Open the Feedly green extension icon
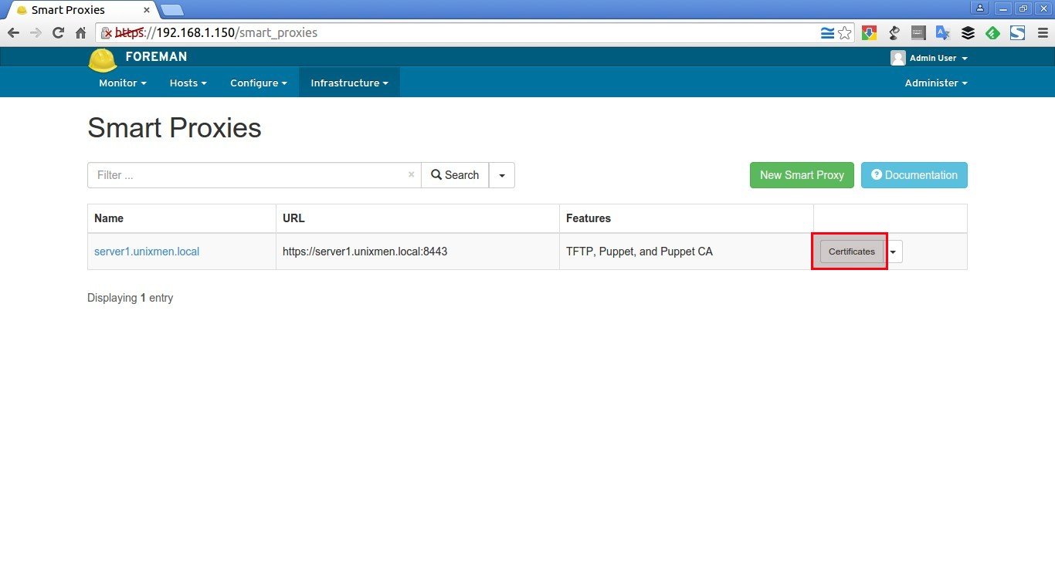This screenshot has width=1055, height=574. click(x=992, y=33)
